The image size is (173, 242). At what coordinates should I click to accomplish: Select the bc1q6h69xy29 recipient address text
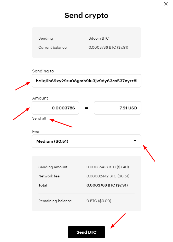(86, 81)
